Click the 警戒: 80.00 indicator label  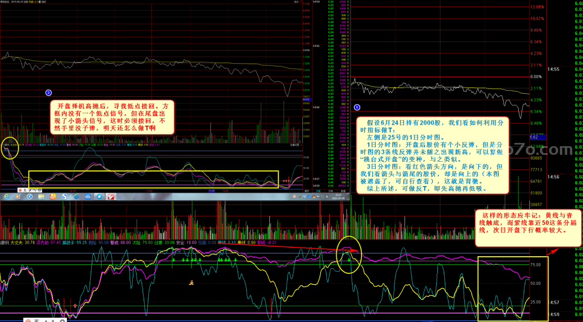pos(120,243)
